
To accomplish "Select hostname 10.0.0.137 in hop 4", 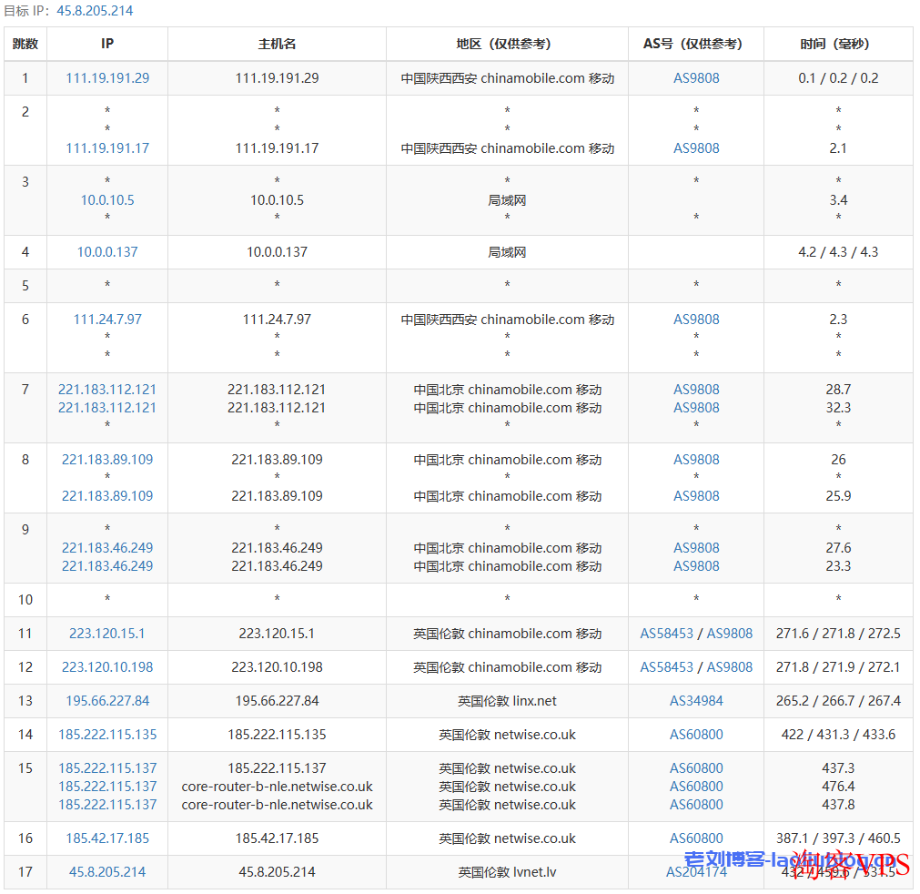I will [x=277, y=252].
